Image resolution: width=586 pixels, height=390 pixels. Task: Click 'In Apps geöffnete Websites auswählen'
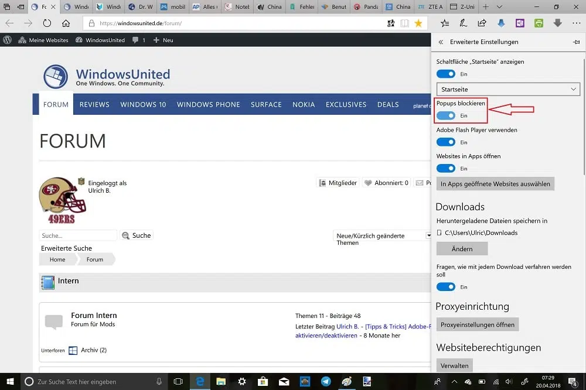pos(495,184)
